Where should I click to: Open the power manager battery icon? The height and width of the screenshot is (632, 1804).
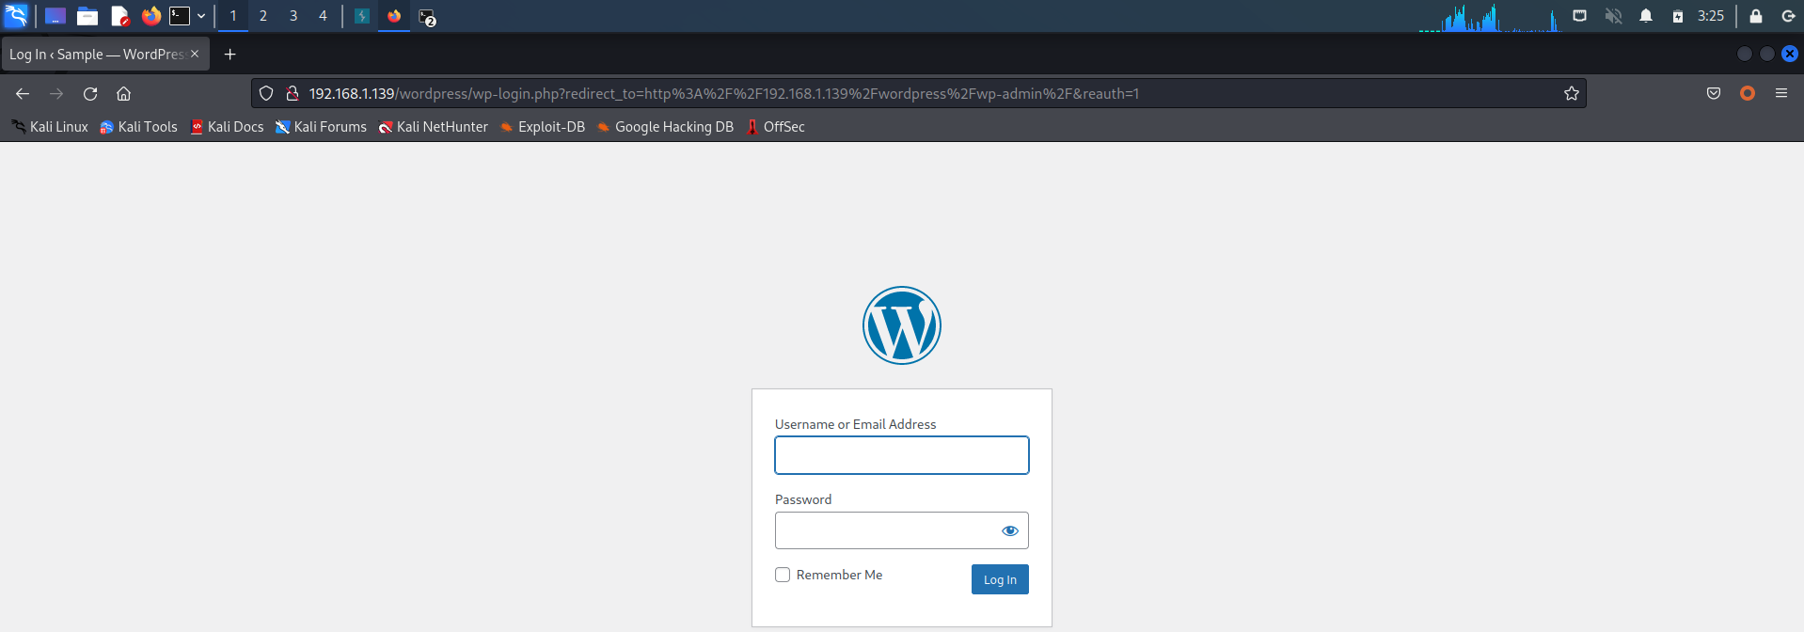point(1677,16)
